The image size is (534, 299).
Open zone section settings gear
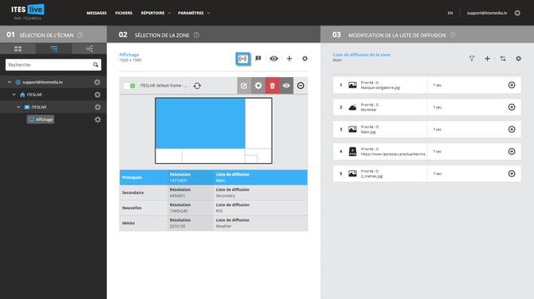(304, 58)
